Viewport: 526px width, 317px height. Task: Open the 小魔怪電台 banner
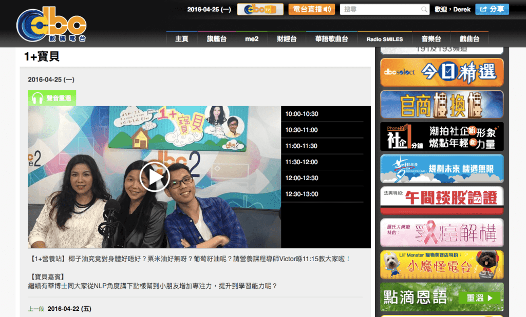442,265
